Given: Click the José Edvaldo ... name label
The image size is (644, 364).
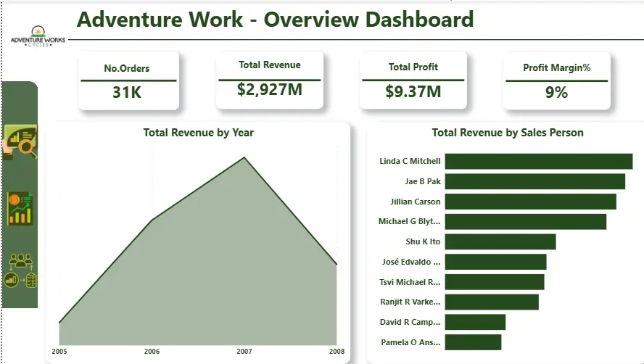Looking at the screenshot, I should (411, 262).
